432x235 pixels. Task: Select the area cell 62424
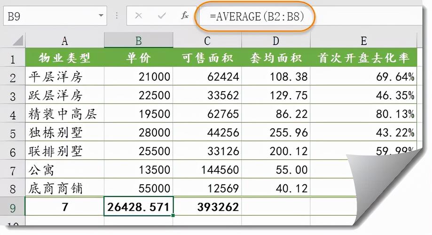tap(207, 76)
